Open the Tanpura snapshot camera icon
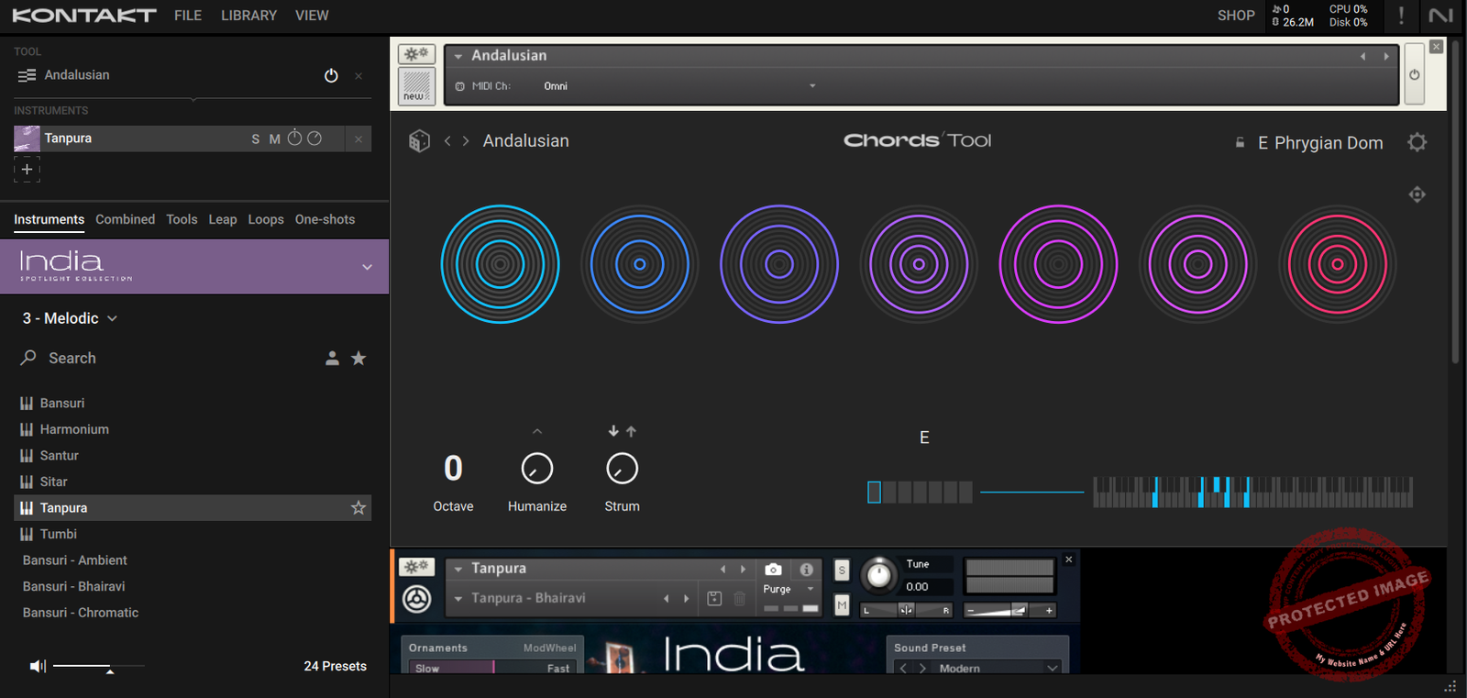 pyautogui.click(x=773, y=570)
